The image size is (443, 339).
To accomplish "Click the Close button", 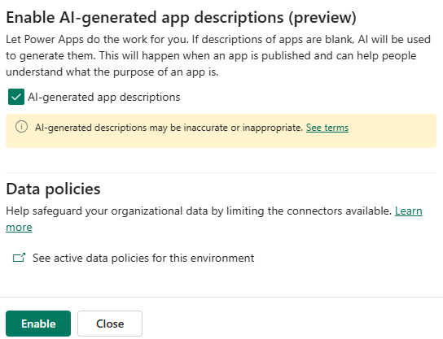I will (110, 324).
